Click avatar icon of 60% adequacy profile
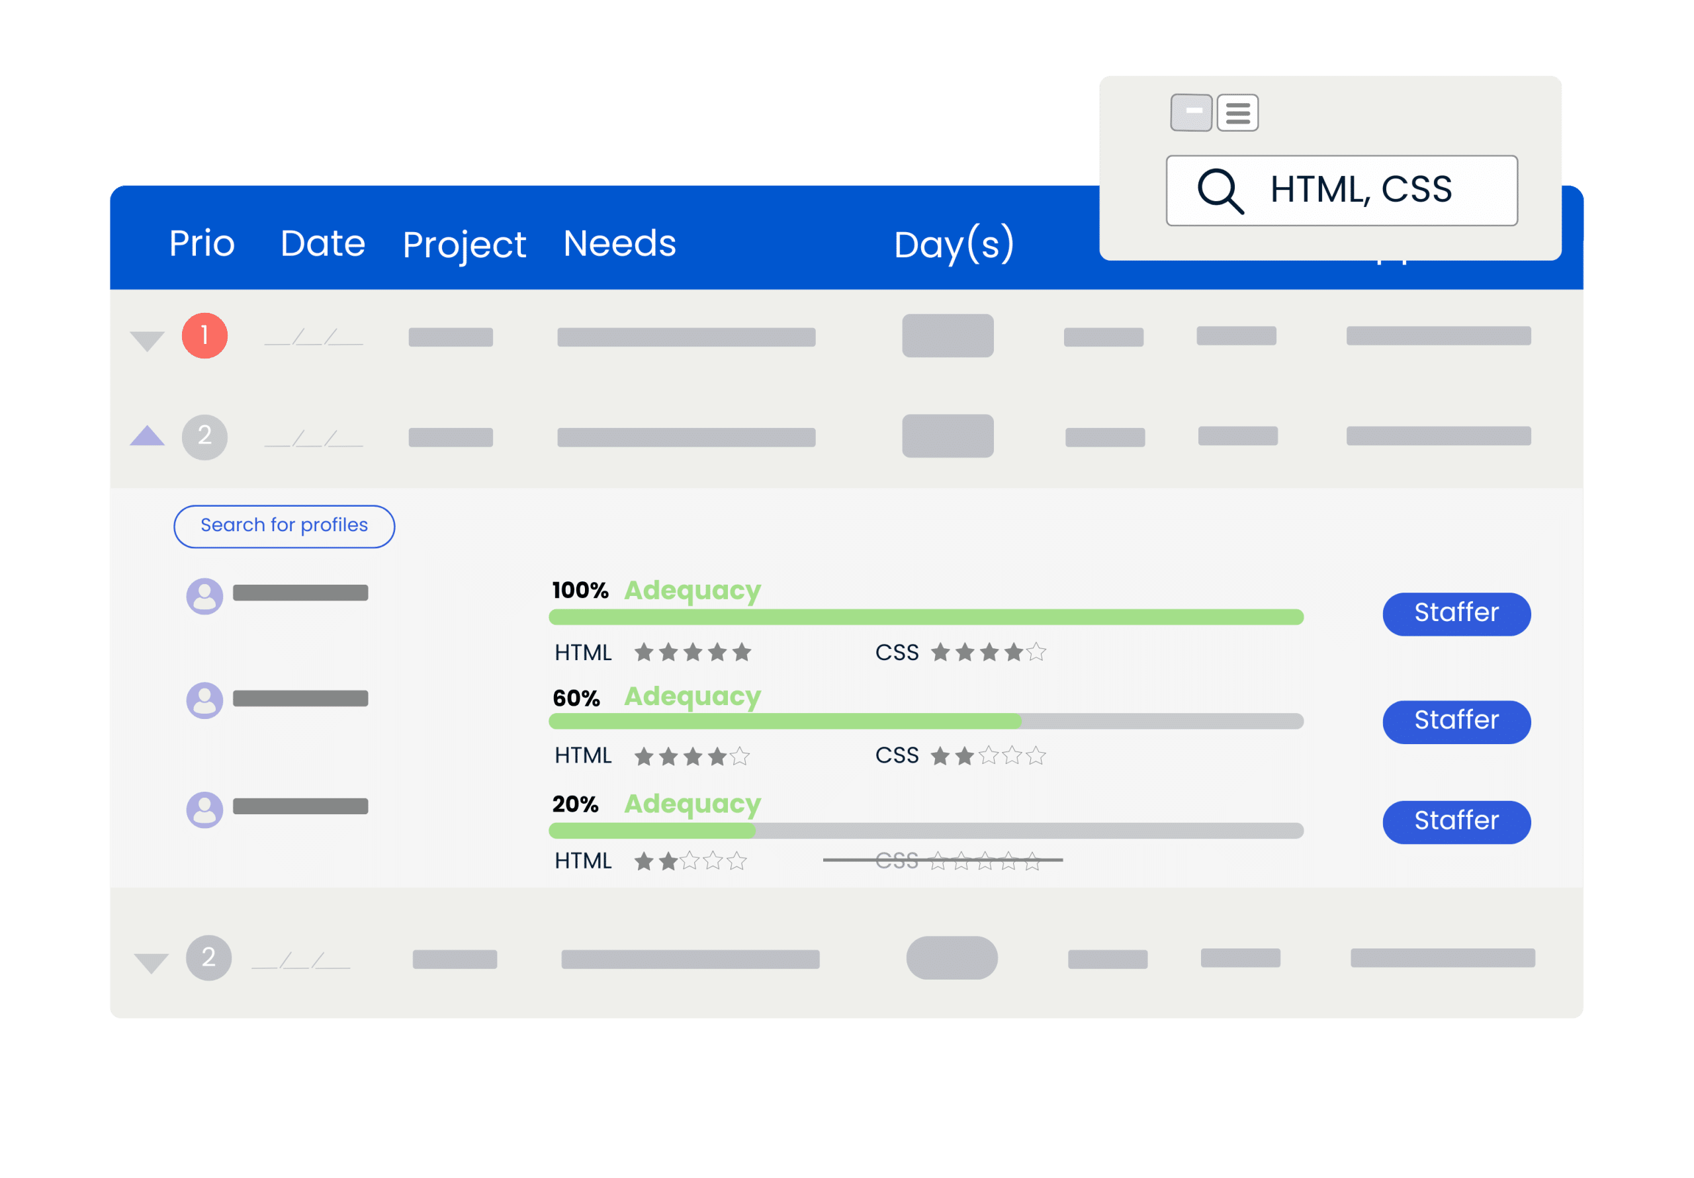 [x=204, y=700]
